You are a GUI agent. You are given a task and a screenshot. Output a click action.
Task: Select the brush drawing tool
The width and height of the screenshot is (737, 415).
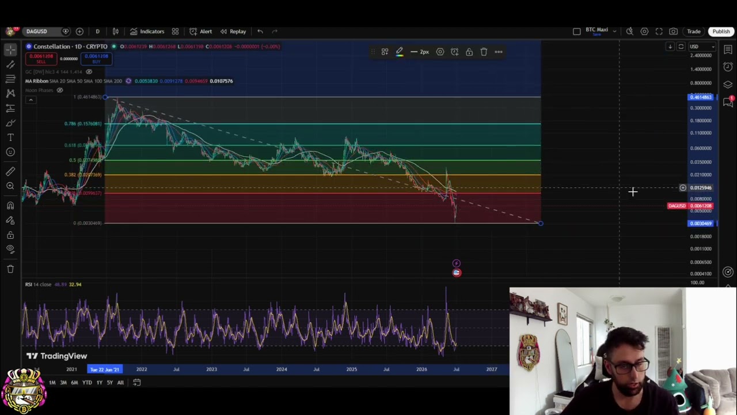tap(10, 123)
